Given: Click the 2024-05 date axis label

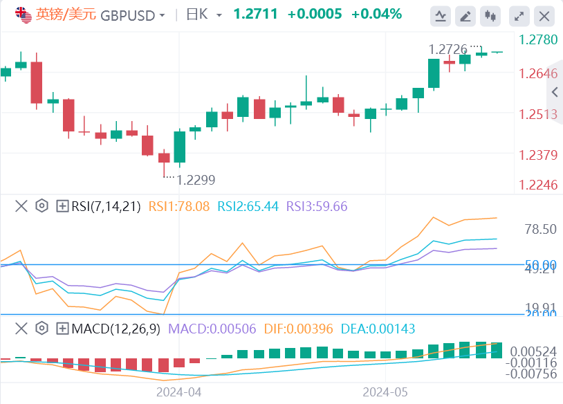Looking at the screenshot, I should point(385,392).
